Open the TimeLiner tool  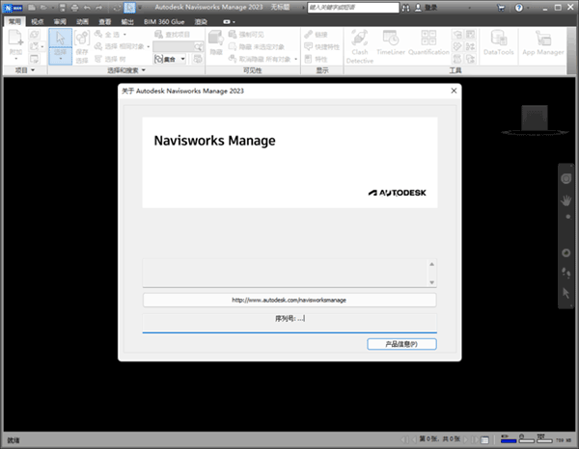pyautogui.click(x=391, y=42)
